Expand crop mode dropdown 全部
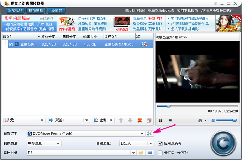 coord(111,120)
